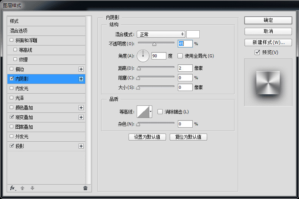
Task: Click the 距离 value field
Action: [x=185, y=68]
